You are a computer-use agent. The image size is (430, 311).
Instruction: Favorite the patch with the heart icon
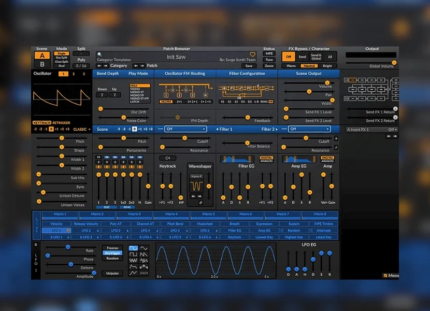click(x=253, y=54)
